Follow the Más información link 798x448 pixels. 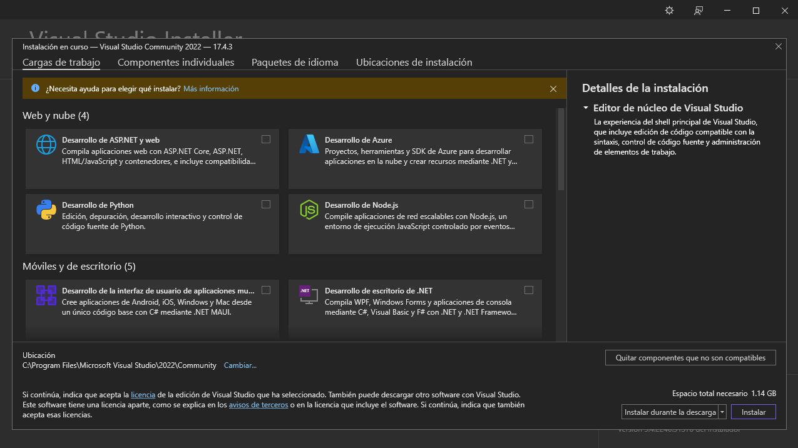211,89
